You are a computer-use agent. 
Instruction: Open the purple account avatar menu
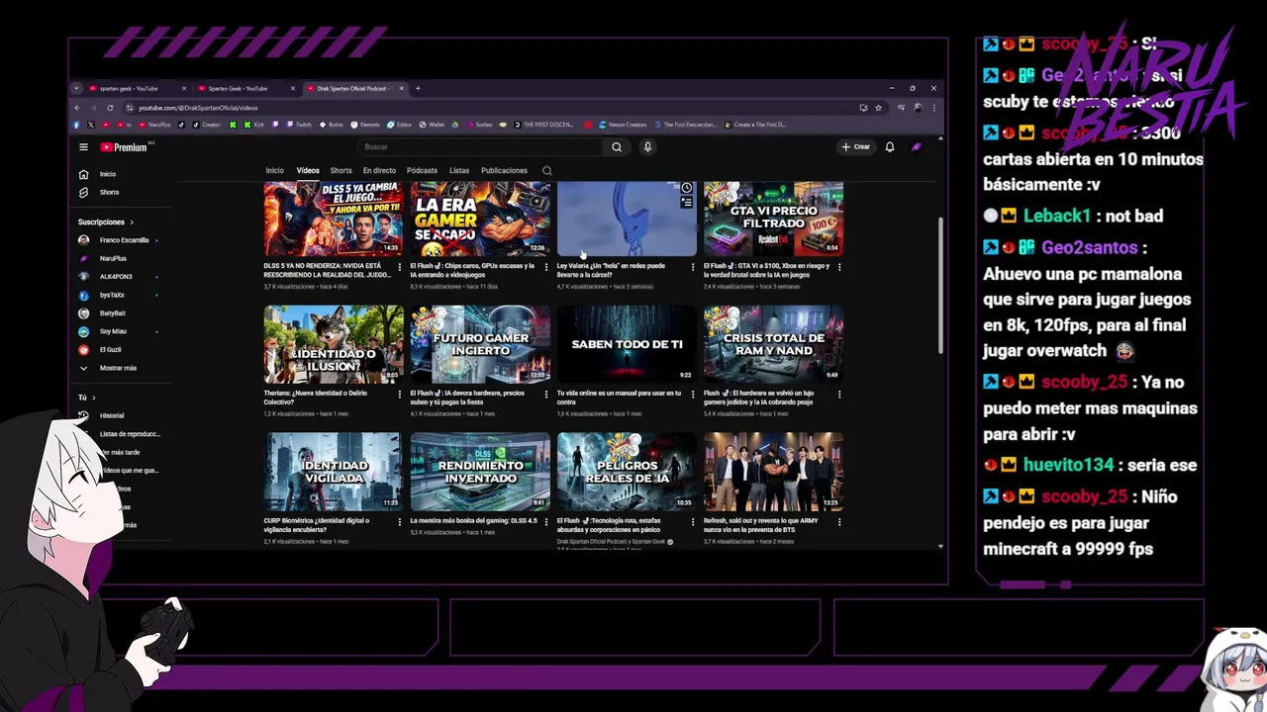point(917,147)
